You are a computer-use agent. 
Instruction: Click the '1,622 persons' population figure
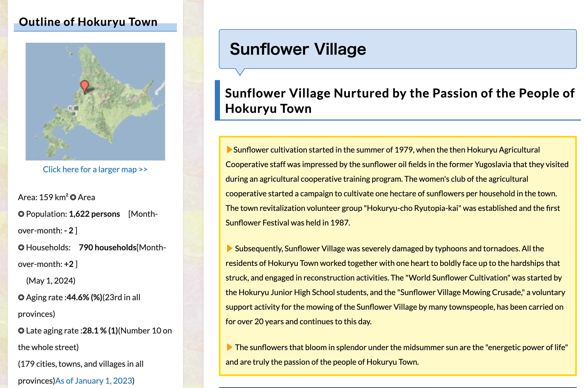coord(94,214)
